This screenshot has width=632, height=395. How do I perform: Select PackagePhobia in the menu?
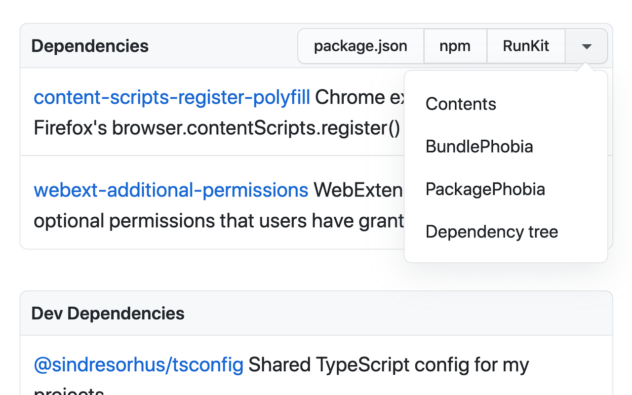485,189
